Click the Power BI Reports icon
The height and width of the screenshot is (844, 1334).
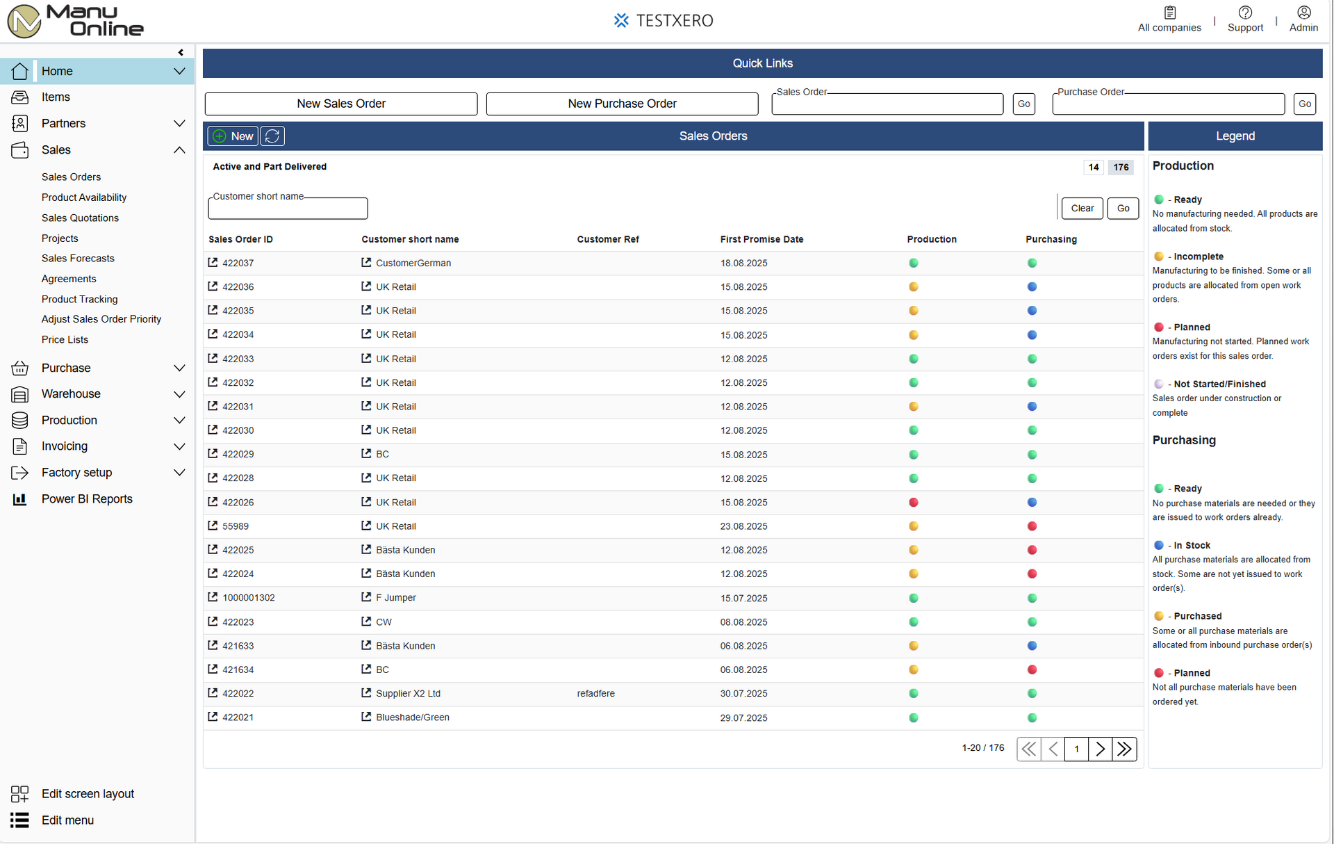click(x=19, y=498)
